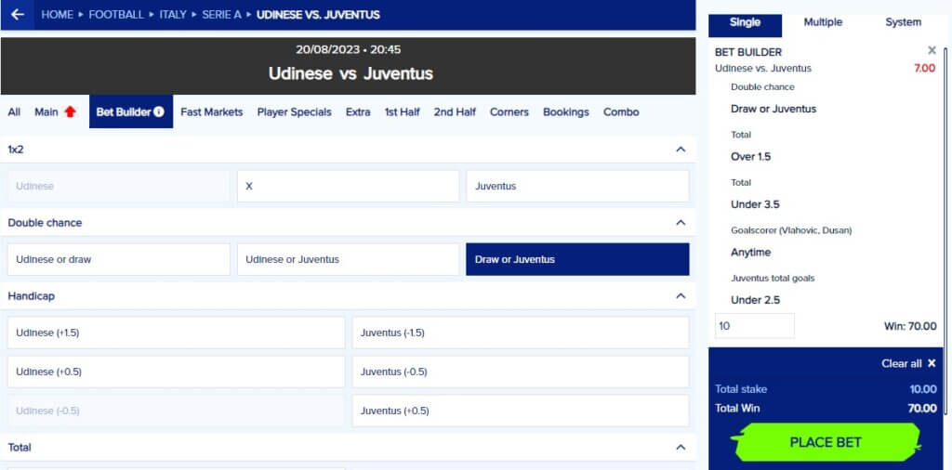952x470 pixels.
Task: Click 'Anytime' goalscorer selection
Action: pyautogui.click(x=750, y=253)
